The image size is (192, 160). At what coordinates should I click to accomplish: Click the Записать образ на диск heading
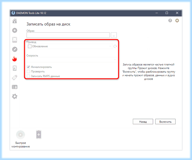48,24
